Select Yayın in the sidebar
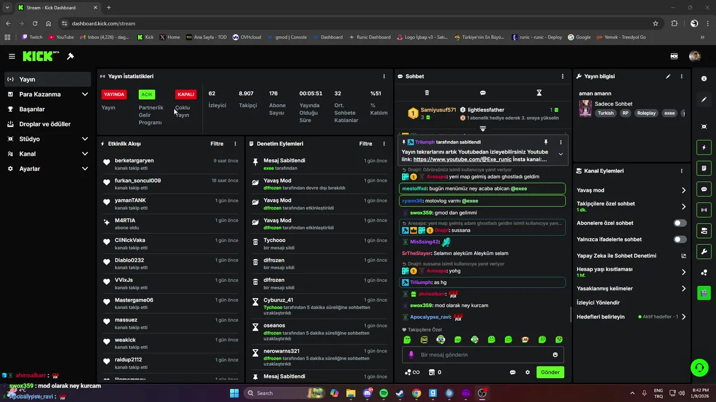Viewport: 716px width, 402px height. click(x=47, y=79)
